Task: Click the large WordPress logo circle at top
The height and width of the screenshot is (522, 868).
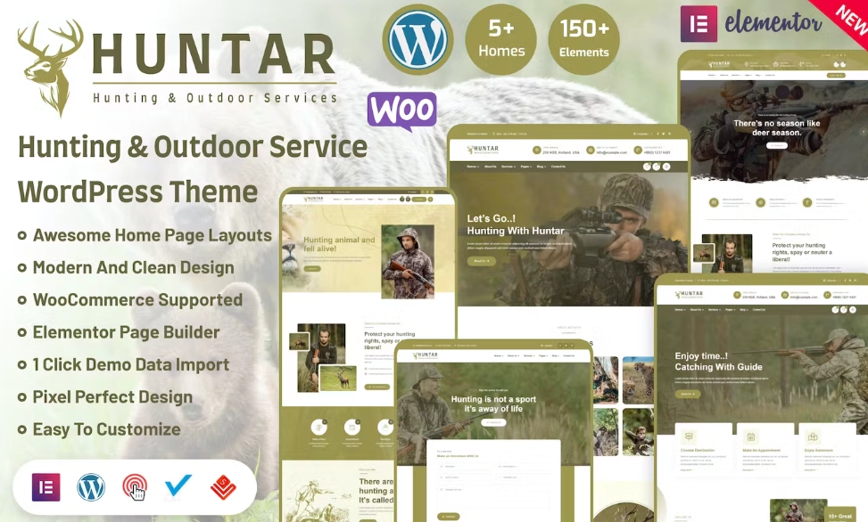Action: tap(417, 40)
